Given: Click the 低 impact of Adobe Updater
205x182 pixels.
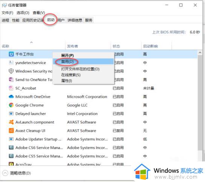Looking at the screenshot, I should click(x=145, y=139).
